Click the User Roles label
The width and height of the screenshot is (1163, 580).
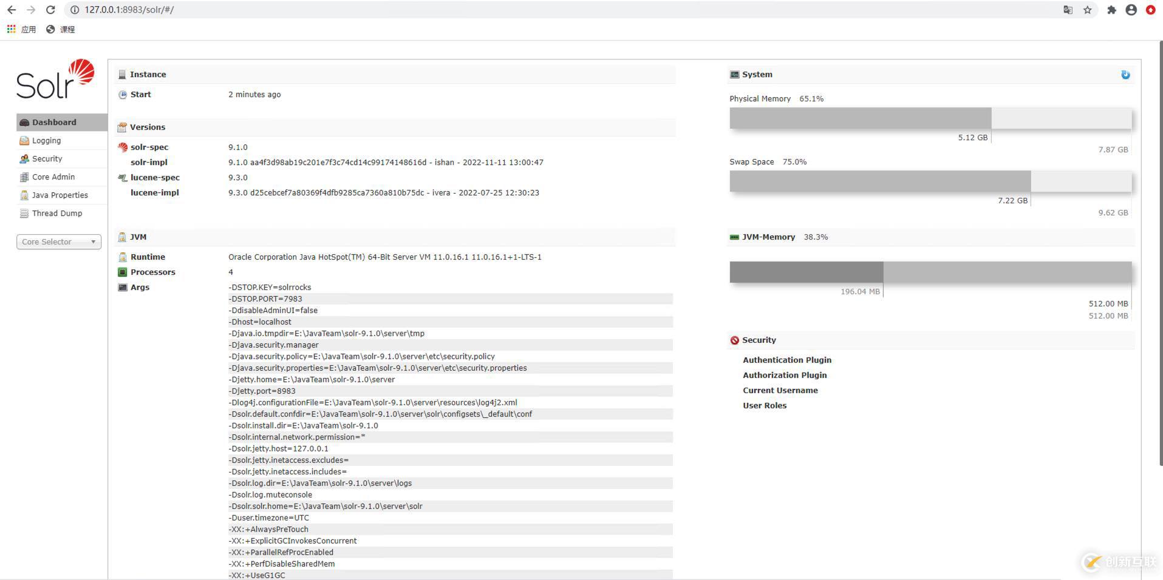[765, 406]
